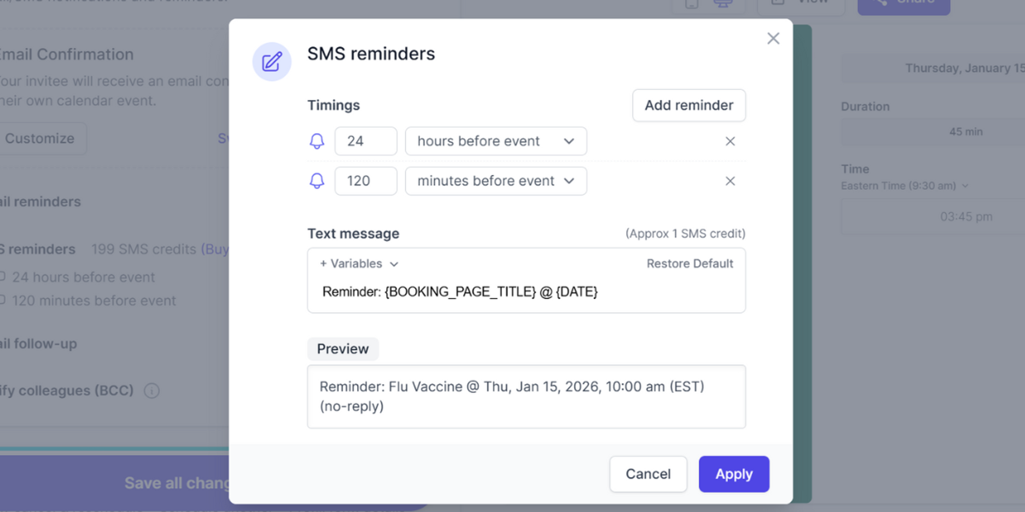This screenshot has width=1025, height=512.
Task: Check the 120 minutes before event checkbox
Action: tap(3, 300)
